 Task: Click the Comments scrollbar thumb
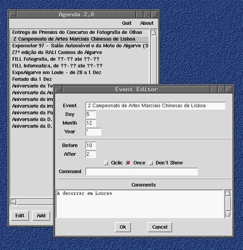pos(228,203)
